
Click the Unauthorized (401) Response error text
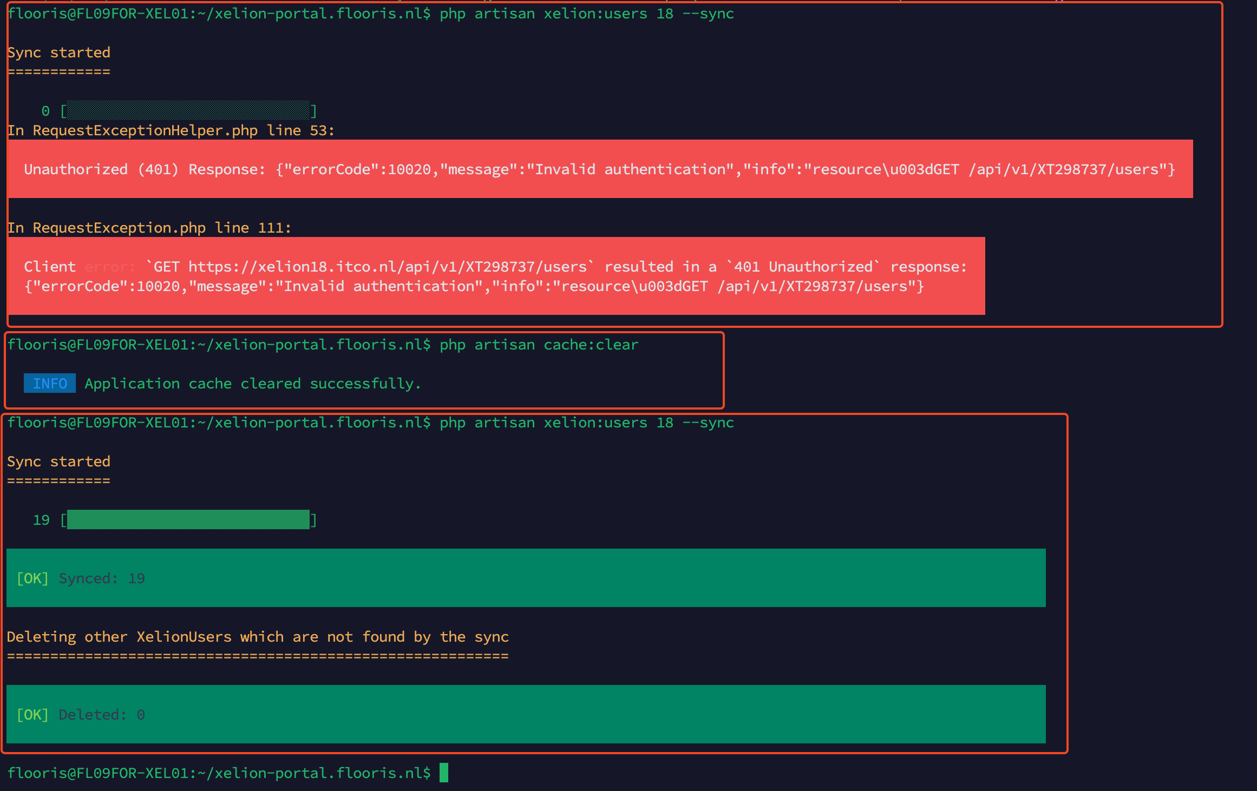click(x=600, y=169)
